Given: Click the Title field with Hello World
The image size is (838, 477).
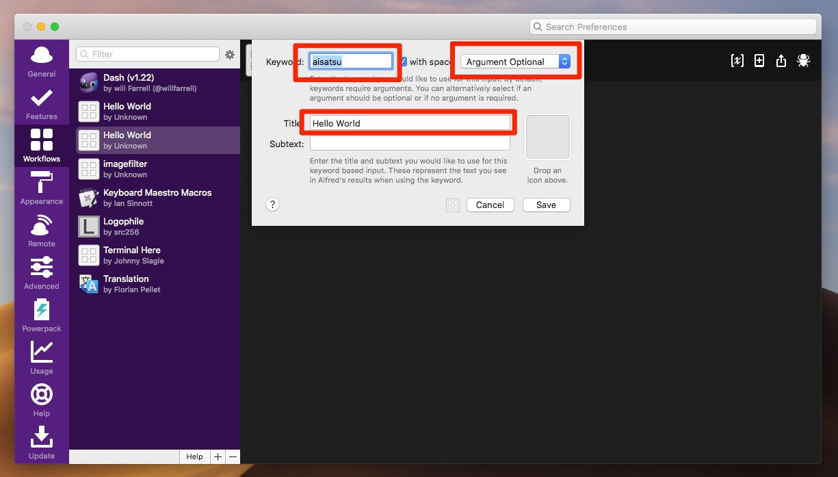Looking at the screenshot, I should pos(410,123).
